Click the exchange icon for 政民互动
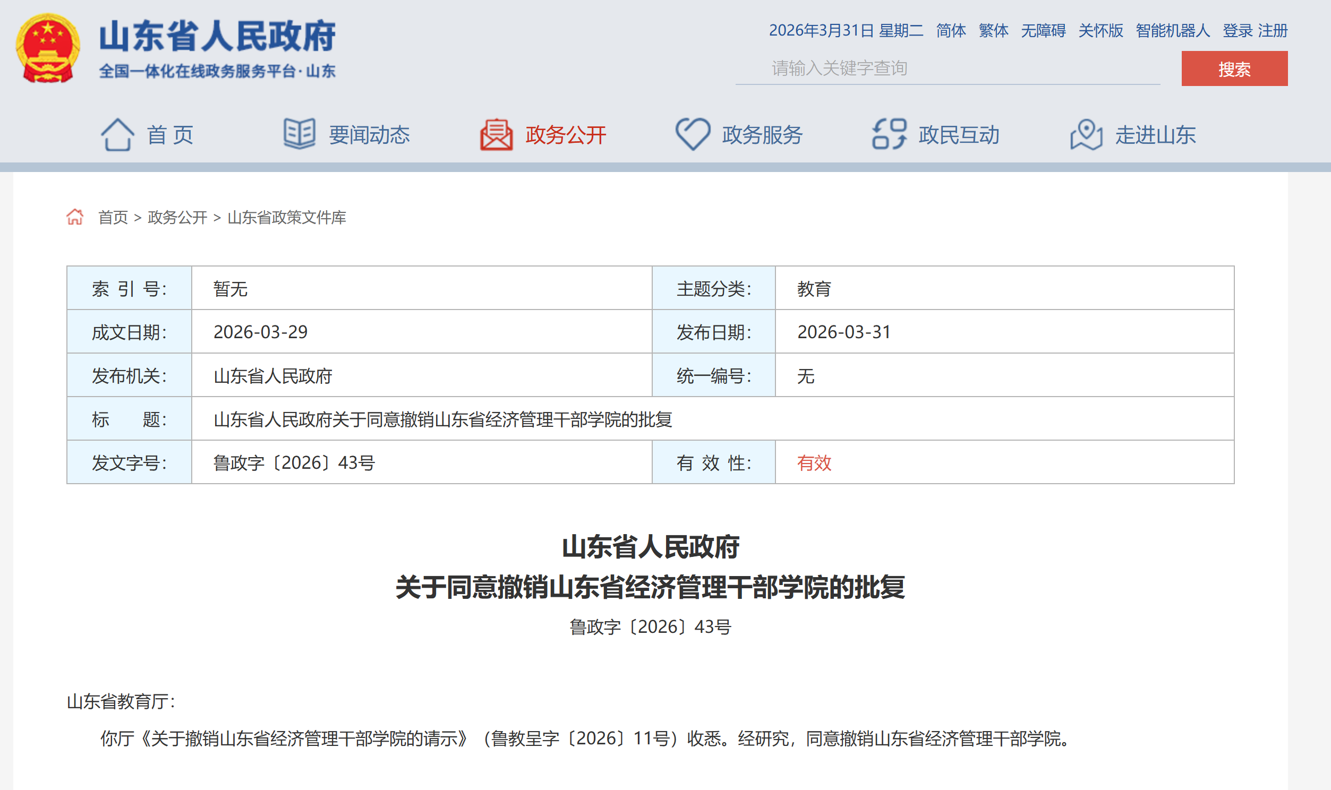 pos(889,134)
